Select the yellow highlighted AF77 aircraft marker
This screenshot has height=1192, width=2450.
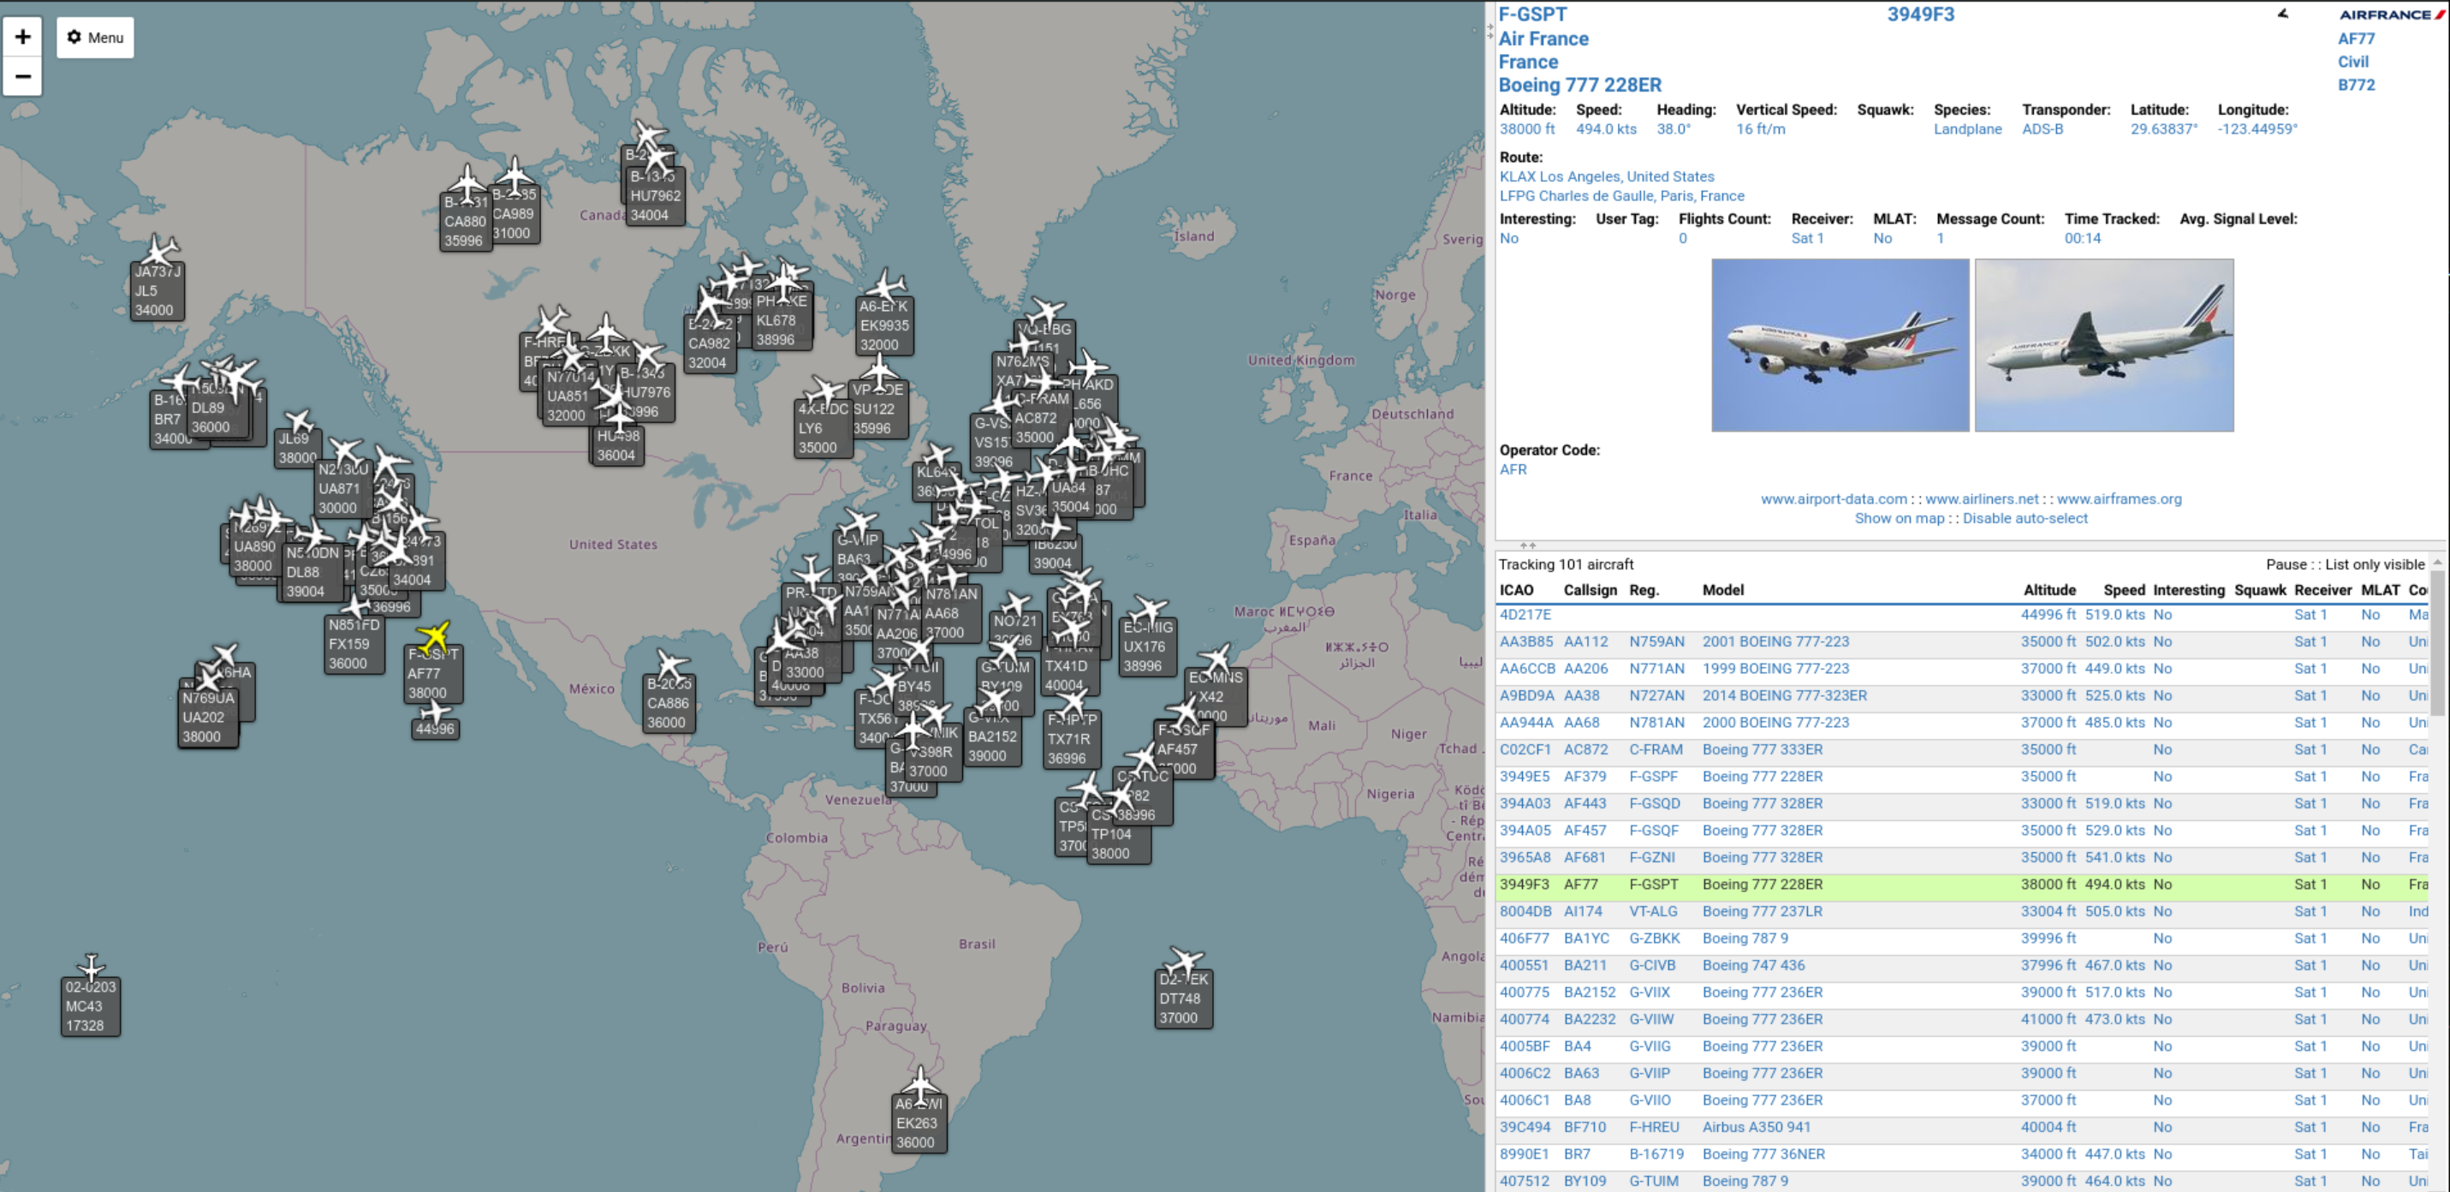[434, 637]
